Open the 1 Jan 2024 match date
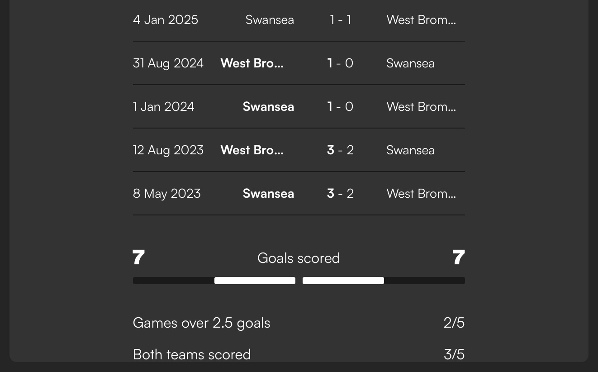The height and width of the screenshot is (372, 598). (164, 107)
